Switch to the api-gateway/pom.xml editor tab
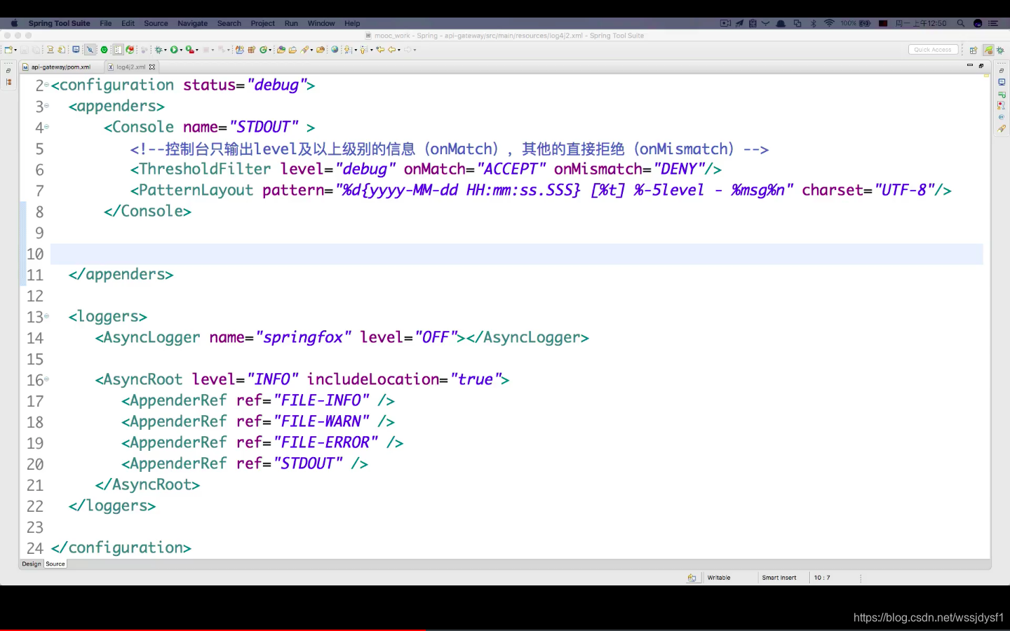The width and height of the screenshot is (1010, 631). pos(60,67)
